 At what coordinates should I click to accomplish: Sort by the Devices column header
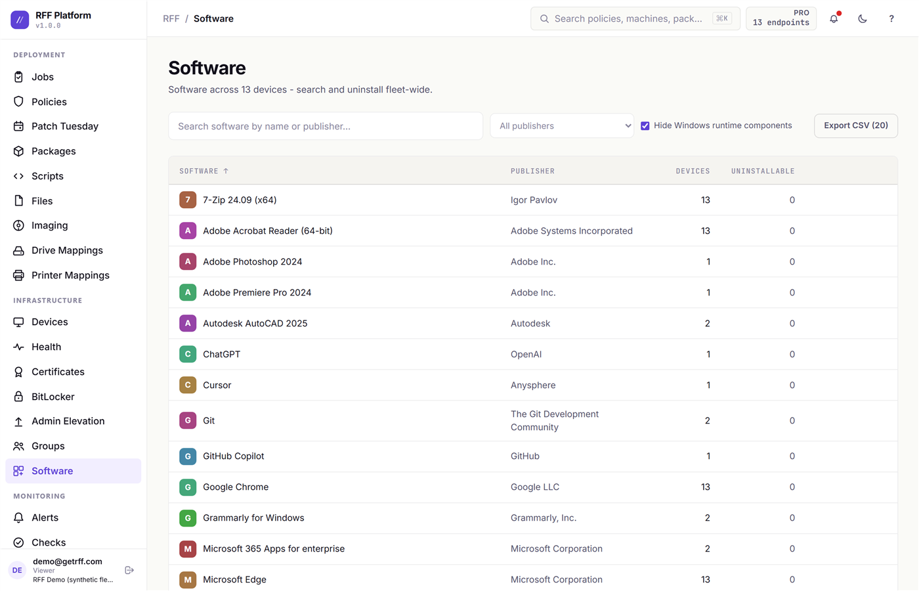(x=693, y=171)
